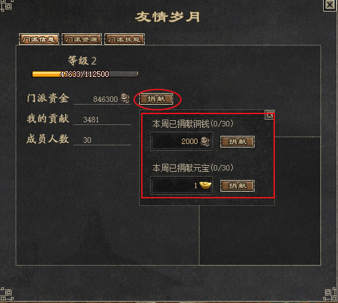Screen dimensions: 338x303
Task: Donate copper coins with 捐献 button
Action: pos(238,142)
